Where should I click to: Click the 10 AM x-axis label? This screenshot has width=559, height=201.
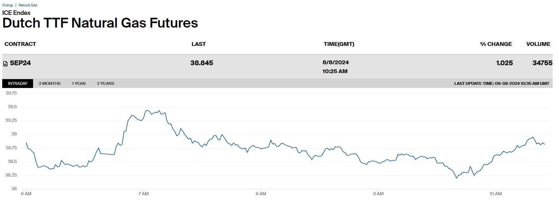click(495, 194)
